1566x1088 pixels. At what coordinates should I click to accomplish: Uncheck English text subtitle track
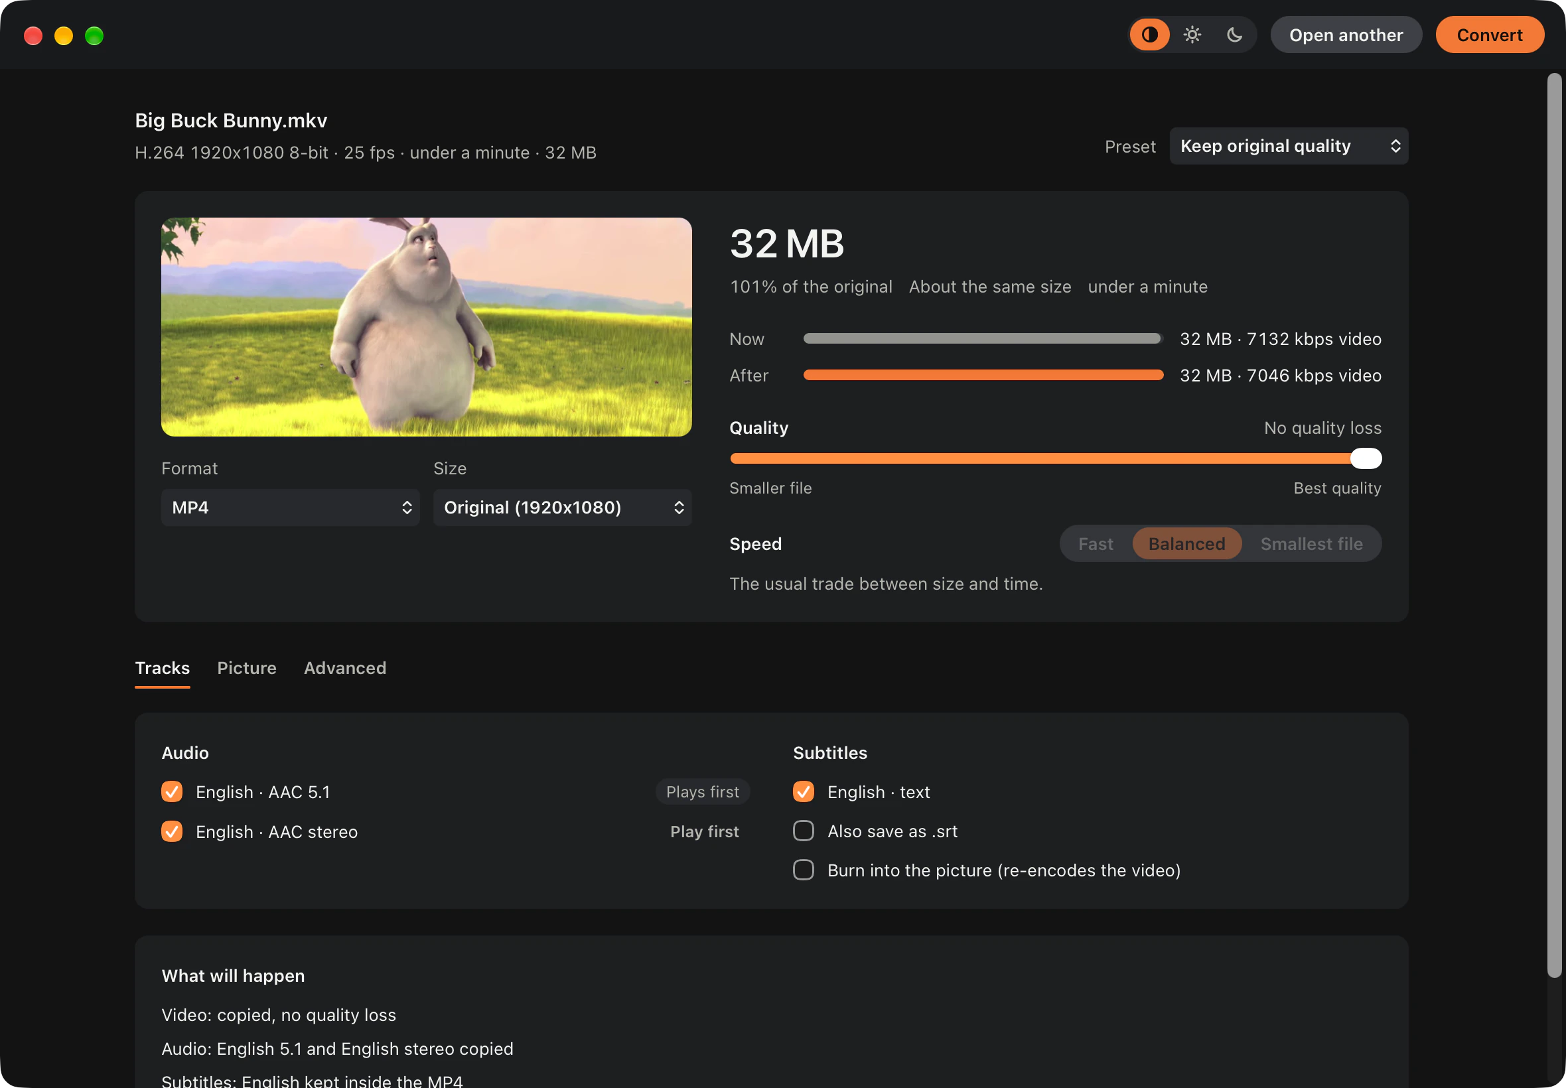point(804,791)
